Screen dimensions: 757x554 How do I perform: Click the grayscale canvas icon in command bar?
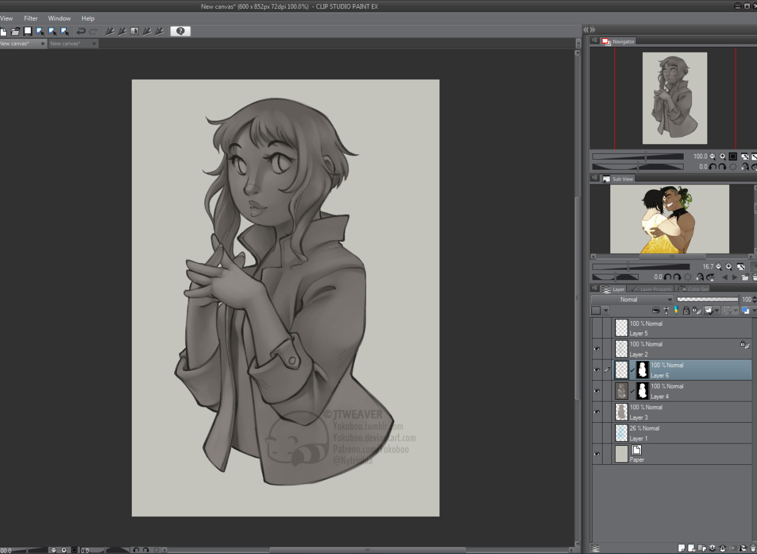click(134, 31)
